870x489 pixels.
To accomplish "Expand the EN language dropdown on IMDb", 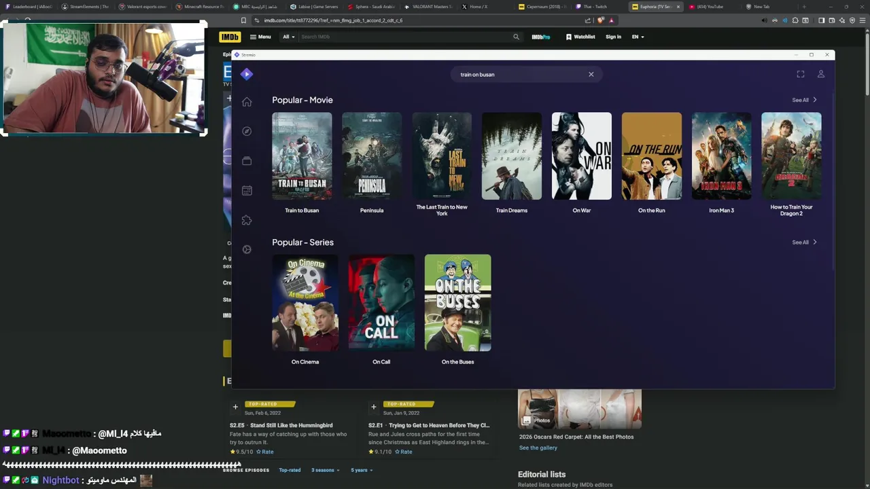I will (638, 37).
